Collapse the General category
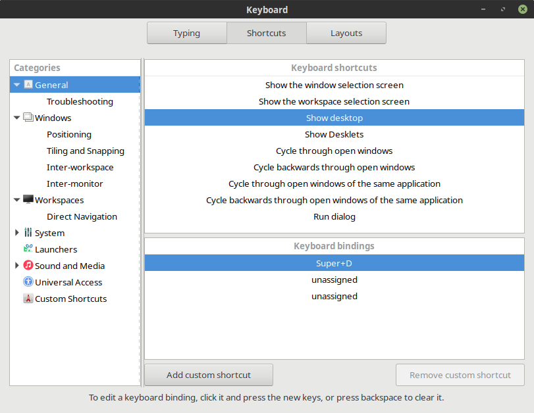 pos(16,84)
